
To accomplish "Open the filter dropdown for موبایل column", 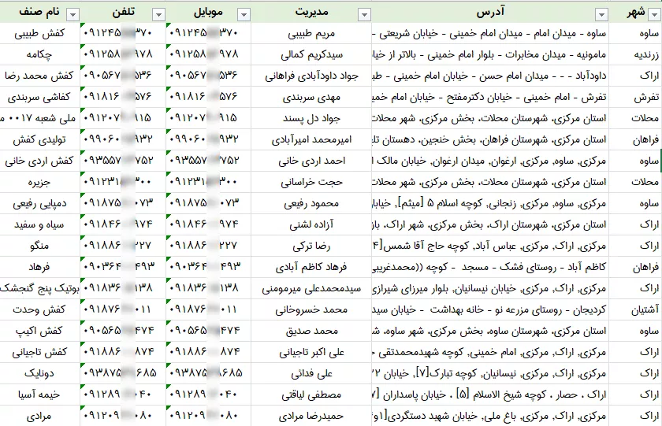I will [244, 15].
